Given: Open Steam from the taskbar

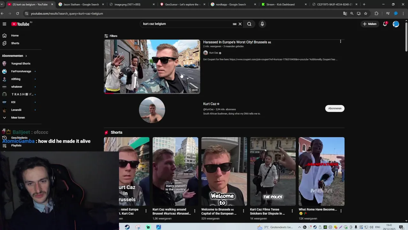Looking at the screenshot, I should pos(127,227).
